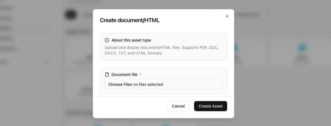The image size is (331, 126).
Task: Close the Create document/HTML dialog
Action: tap(227, 16)
